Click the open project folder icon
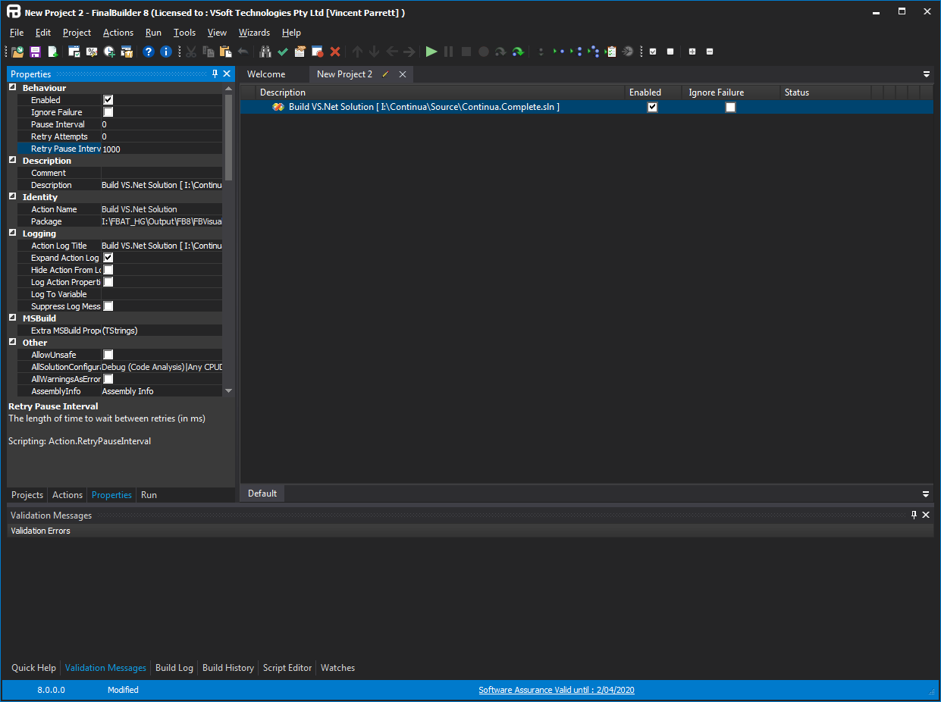Screen dimensions: 941x702 pyautogui.click(x=17, y=52)
